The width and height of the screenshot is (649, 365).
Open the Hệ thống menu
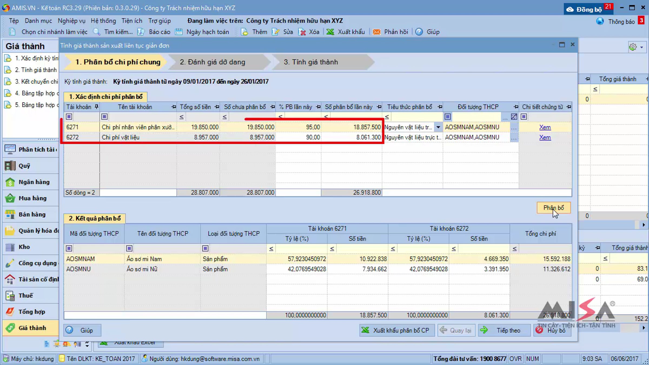[x=103, y=21]
